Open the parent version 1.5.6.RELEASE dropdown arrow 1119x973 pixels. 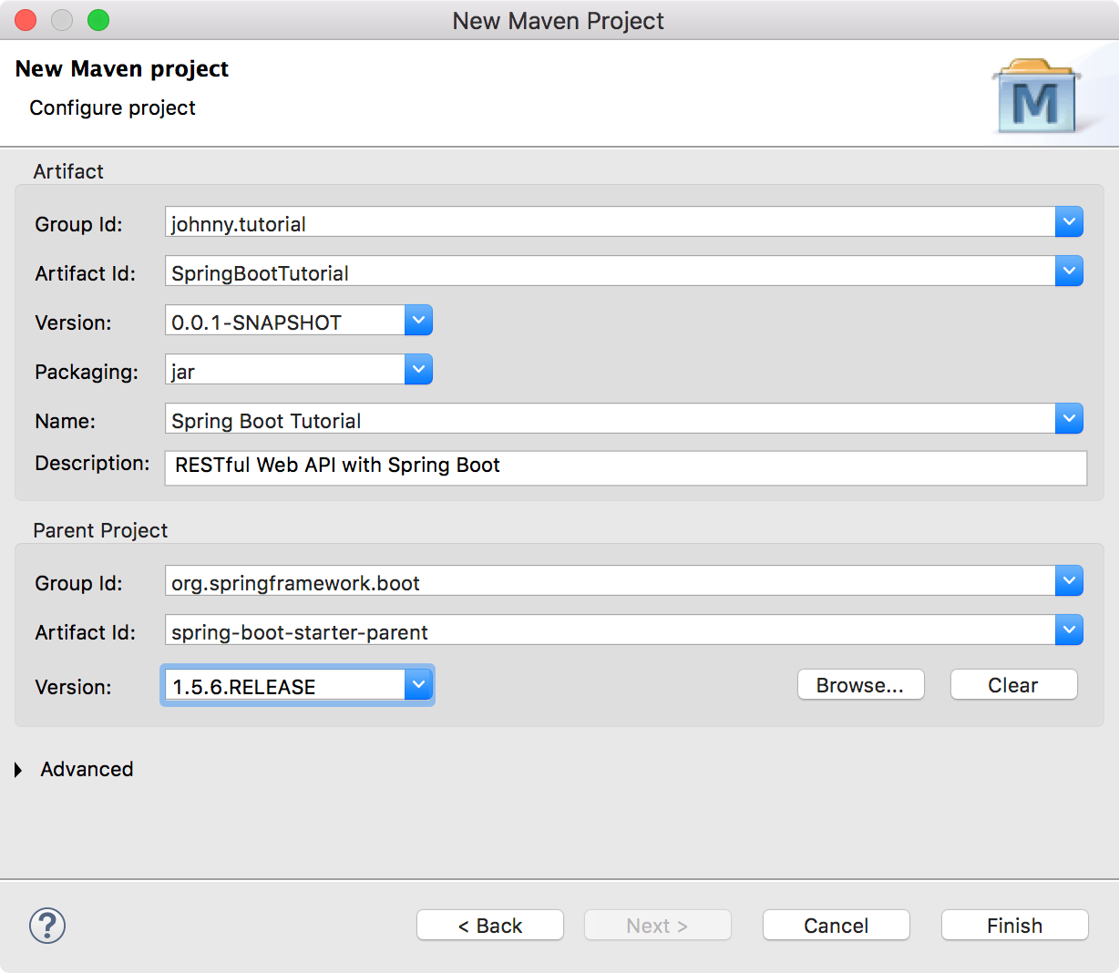(x=418, y=684)
